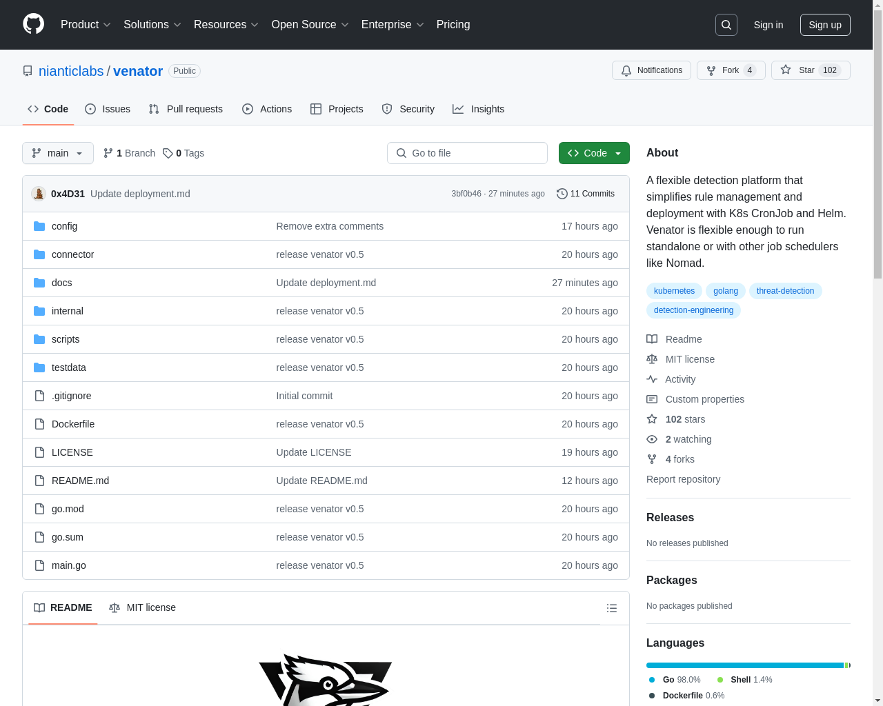The width and height of the screenshot is (883, 706).
Task: Switch to the Projects tab
Action: pos(337,109)
